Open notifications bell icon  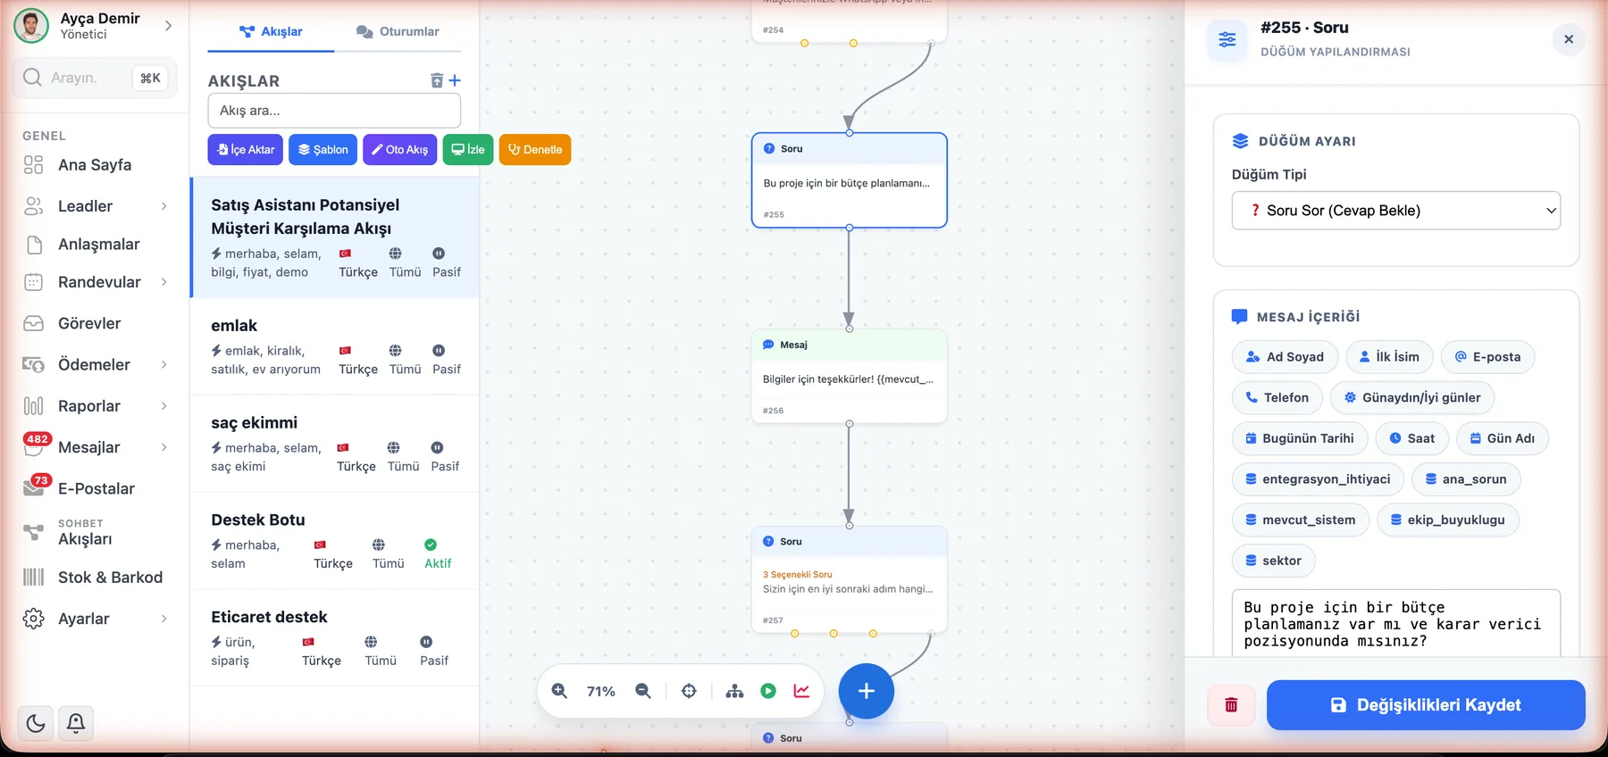pyautogui.click(x=76, y=723)
